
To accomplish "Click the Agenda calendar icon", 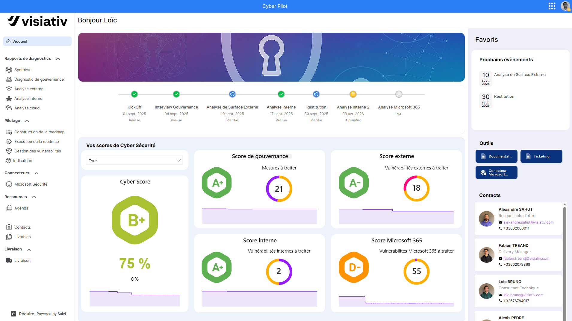I will point(9,208).
